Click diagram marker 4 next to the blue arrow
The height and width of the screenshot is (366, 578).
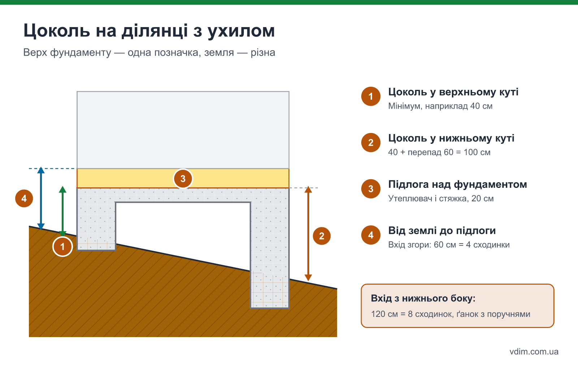pyautogui.click(x=24, y=198)
